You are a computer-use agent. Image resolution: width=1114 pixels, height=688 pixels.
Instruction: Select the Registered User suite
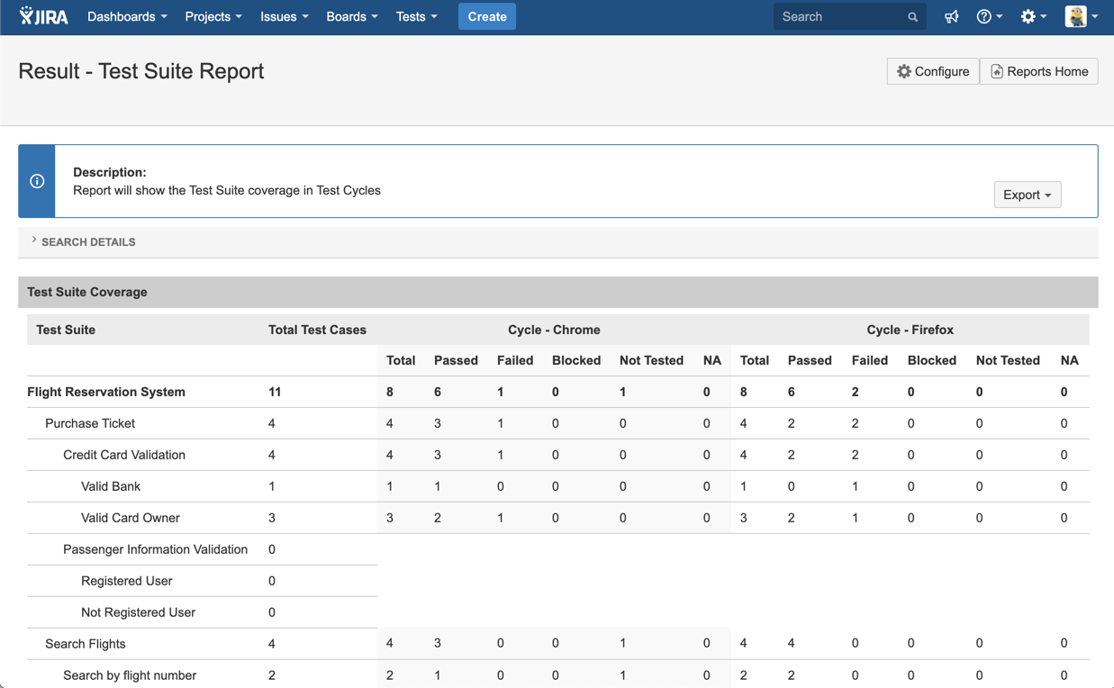(x=126, y=581)
